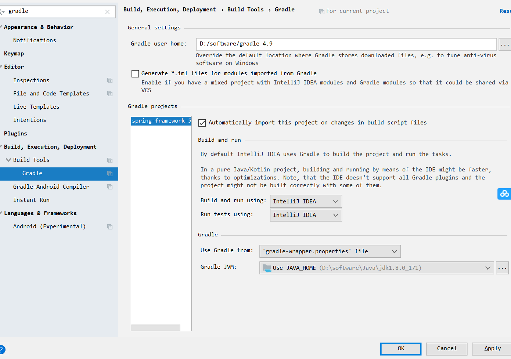Collapse Languages & Frameworks section
Image resolution: width=511 pixels, height=359 pixels.
coord(1,213)
